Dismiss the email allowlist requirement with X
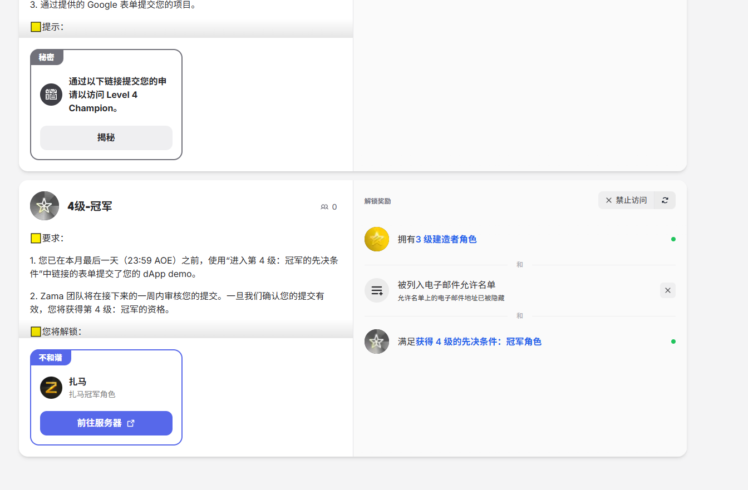Screen dimensions: 748x490 click(x=667, y=290)
